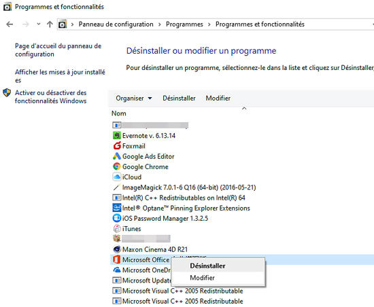
Task: Select Intel Optane Pinning Explorer Extensions
Action: 186,208
